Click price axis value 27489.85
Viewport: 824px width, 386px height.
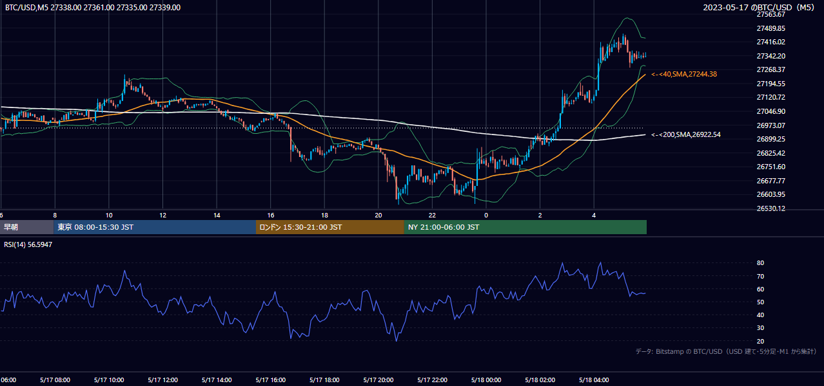point(770,28)
